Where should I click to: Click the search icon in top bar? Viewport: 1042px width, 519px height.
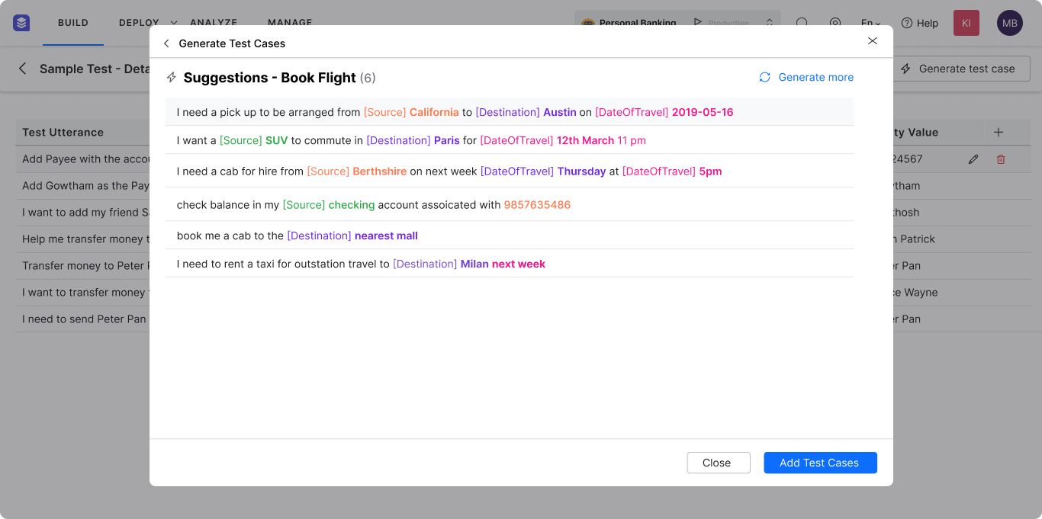(802, 23)
